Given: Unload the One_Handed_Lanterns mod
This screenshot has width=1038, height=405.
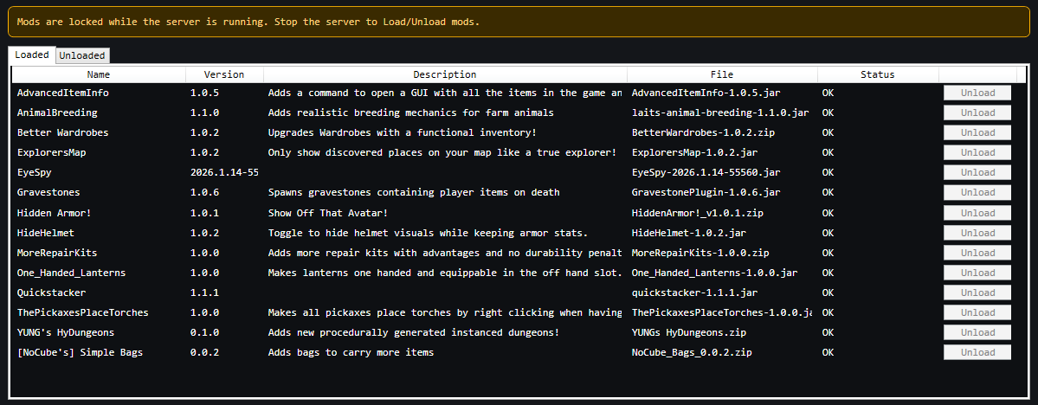Looking at the screenshot, I should 977,273.
